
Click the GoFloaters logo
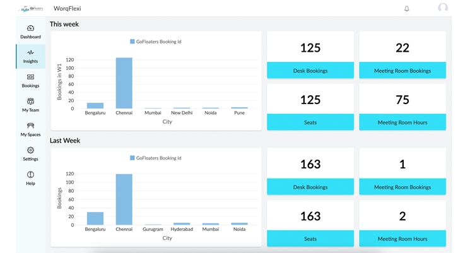(32, 9)
